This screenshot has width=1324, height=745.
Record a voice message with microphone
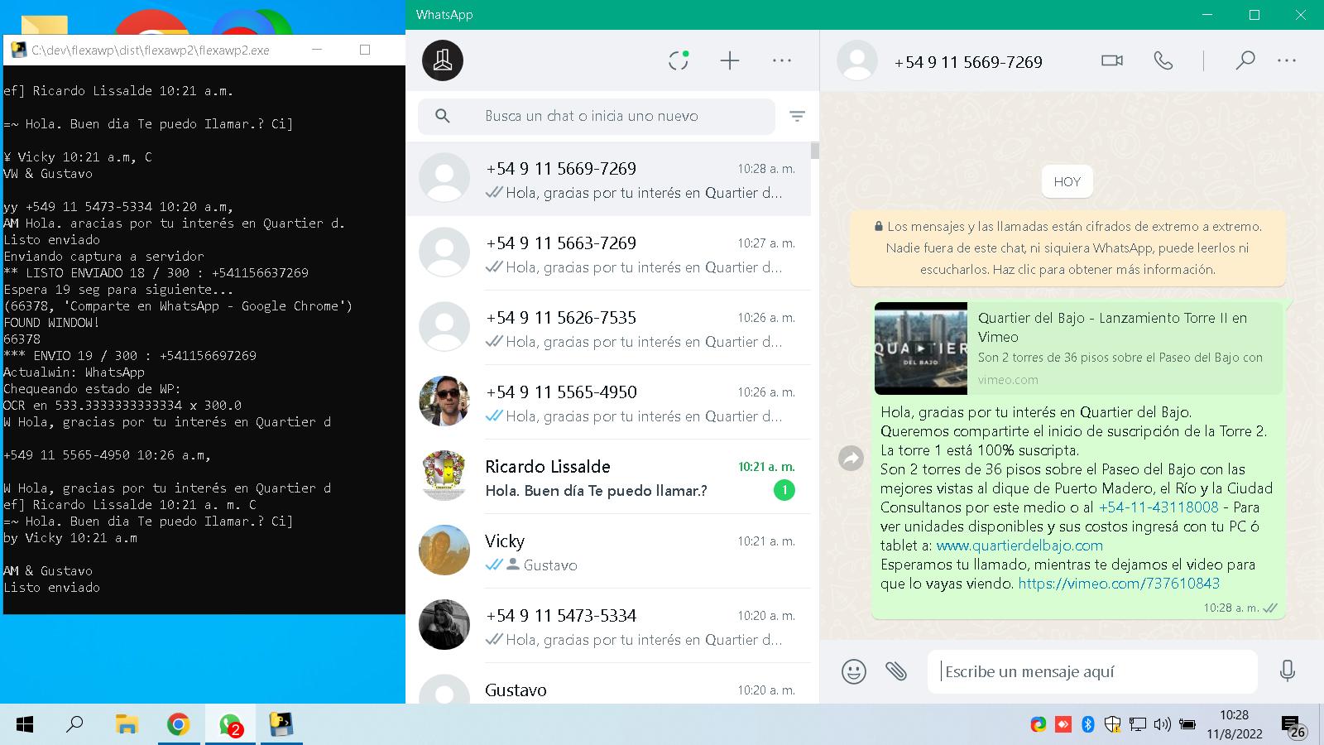pyautogui.click(x=1288, y=671)
